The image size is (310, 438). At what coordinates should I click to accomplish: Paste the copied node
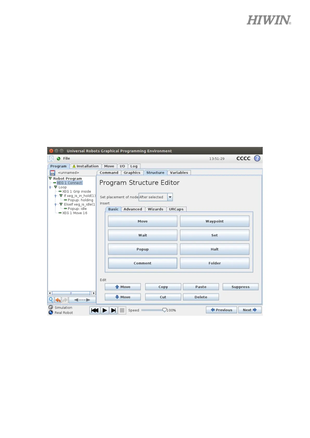click(201, 287)
